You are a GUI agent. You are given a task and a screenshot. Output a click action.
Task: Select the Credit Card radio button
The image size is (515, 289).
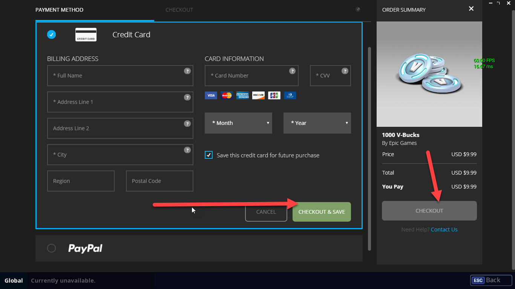tap(51, 35)
